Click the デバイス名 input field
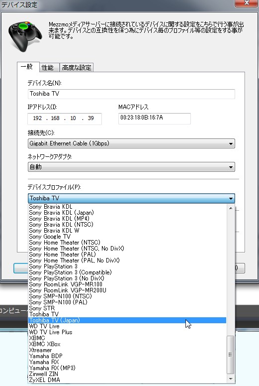259x386 pixels. point(131,94)
